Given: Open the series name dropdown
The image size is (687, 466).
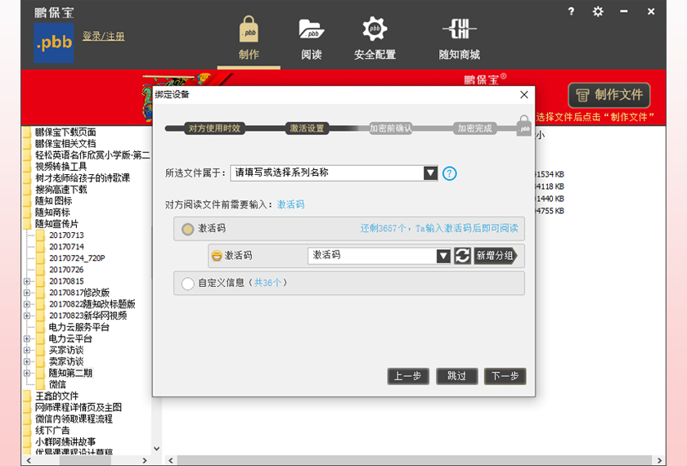Looking at the screenshot, I should click(430, 173).
